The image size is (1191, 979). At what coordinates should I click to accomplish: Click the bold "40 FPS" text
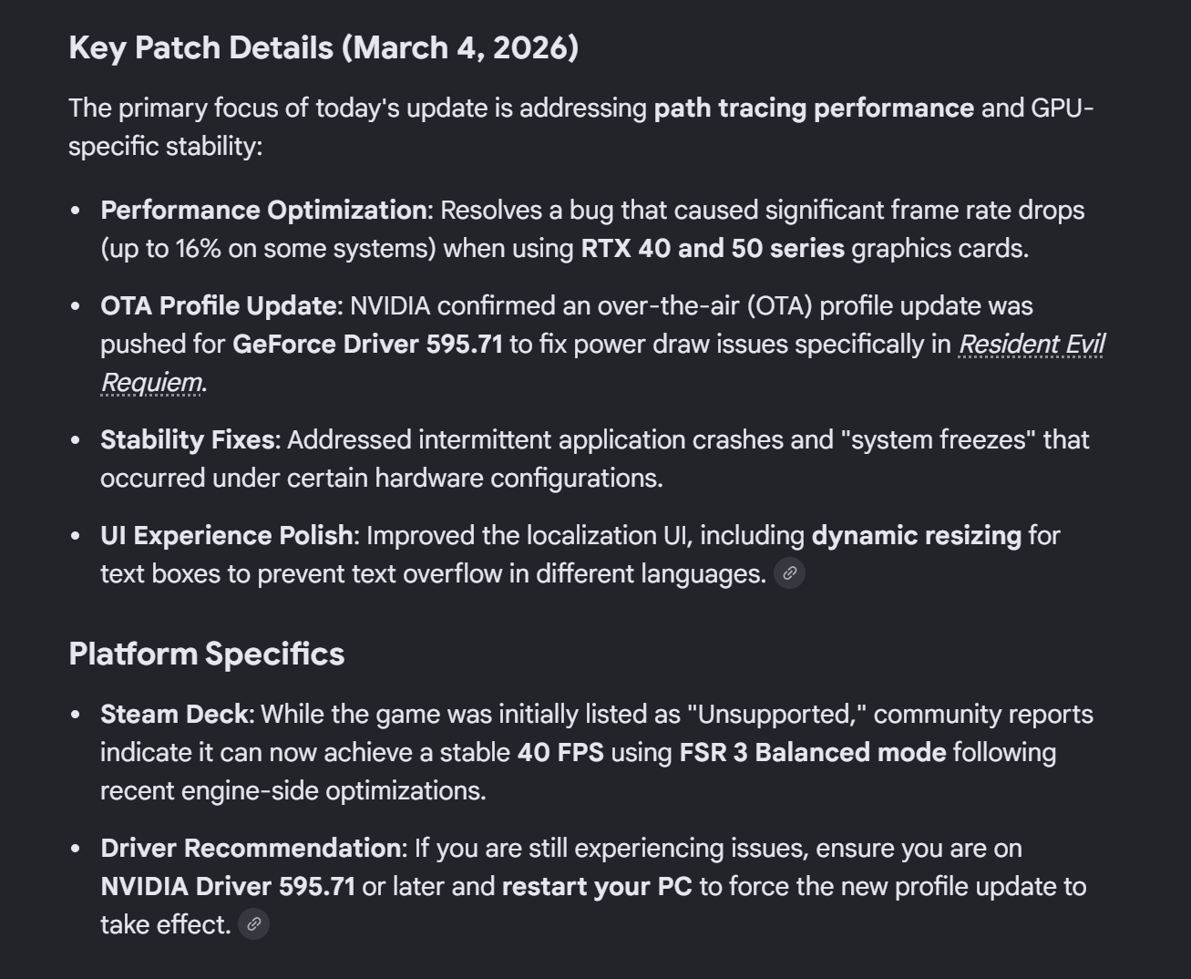coord(560,752)
